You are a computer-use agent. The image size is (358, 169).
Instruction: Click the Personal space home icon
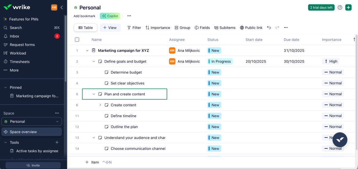coord(76,8)
